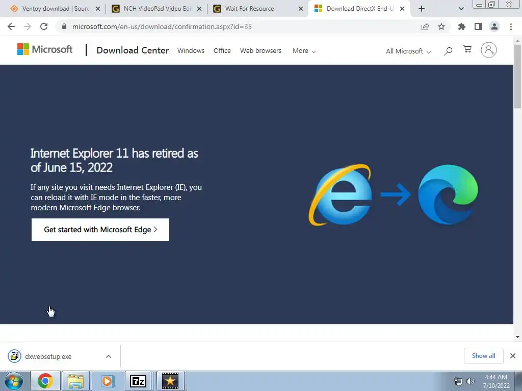522x391 pixels.
Task: Reload the Microsoft download page
Action: (x=44, y=26)
